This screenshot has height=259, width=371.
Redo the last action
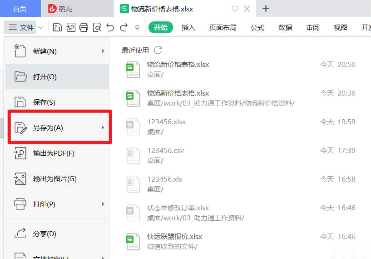coord(124,27)
